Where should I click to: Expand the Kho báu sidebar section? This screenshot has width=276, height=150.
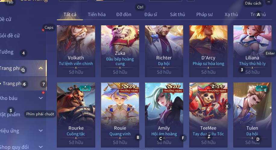(x=41, y=98)
